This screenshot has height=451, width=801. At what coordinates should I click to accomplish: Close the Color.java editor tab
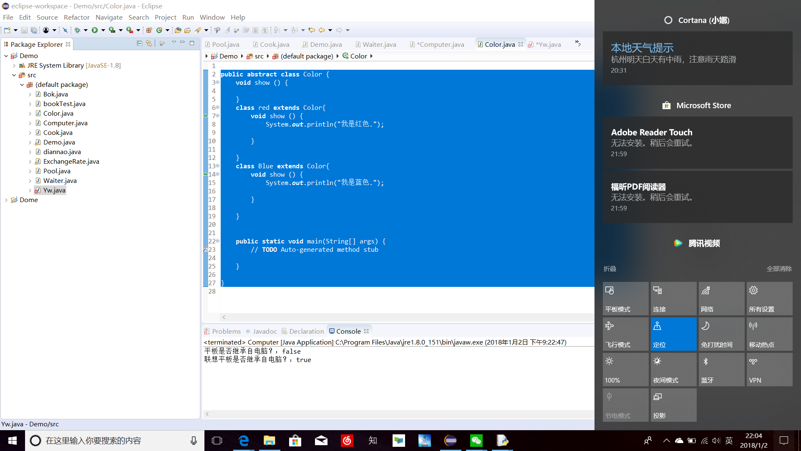(521, 44)
